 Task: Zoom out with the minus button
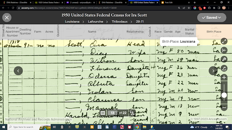click(224, 108)
